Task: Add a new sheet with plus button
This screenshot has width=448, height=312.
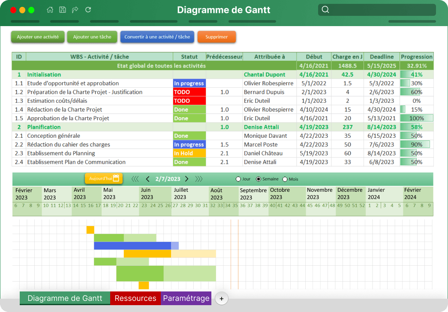Action: [222, 299]
